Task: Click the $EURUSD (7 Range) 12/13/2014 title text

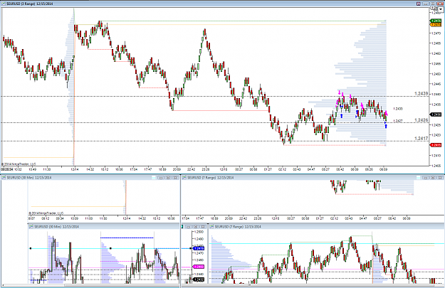Action: [x=238, y=227]
